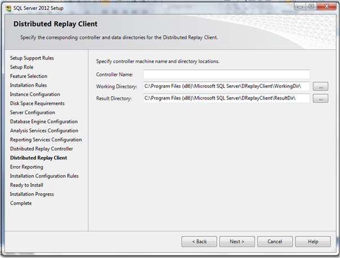Proceed with the Next button
The height and width of the screenshot is (258, 340).
(x=237, y=242)
